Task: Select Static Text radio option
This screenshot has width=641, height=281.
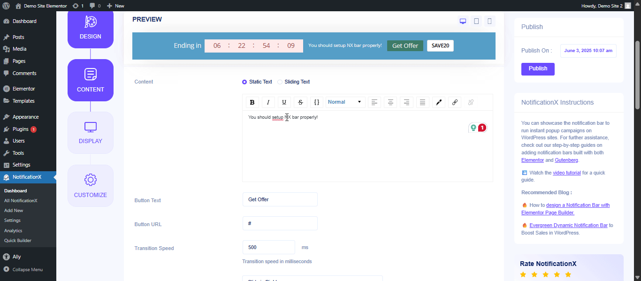Action: (244, 82)
